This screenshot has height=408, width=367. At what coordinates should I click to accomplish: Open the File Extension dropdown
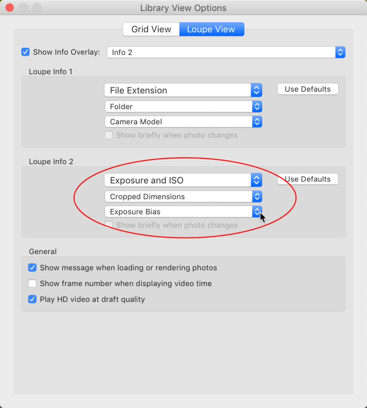click(183, 90)
